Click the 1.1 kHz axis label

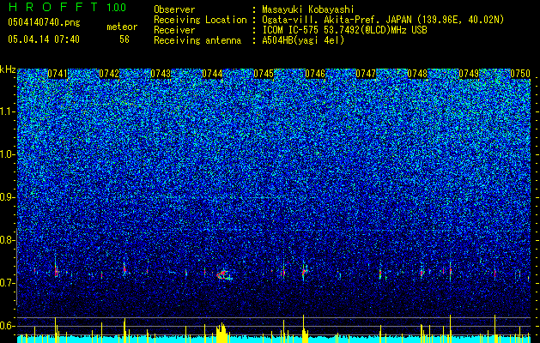7,111
